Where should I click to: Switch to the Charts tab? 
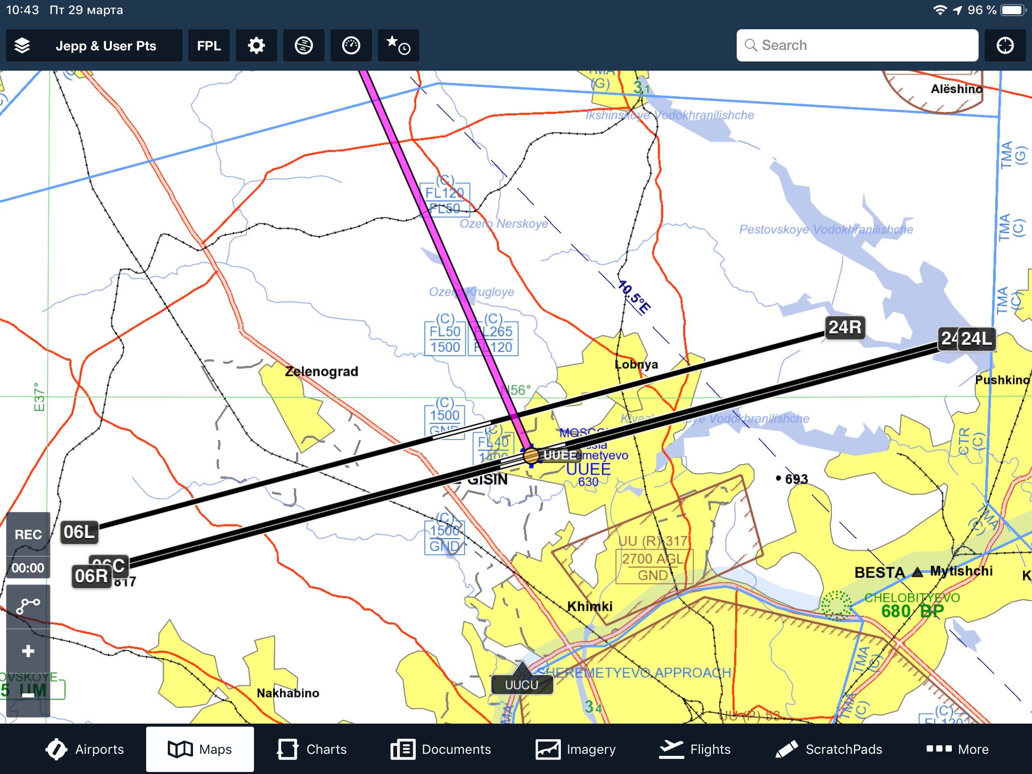[312, 749]
